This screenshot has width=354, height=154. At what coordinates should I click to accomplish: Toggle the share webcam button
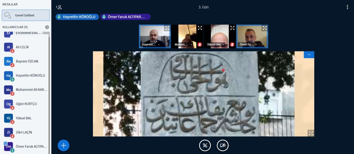point(223,145)
